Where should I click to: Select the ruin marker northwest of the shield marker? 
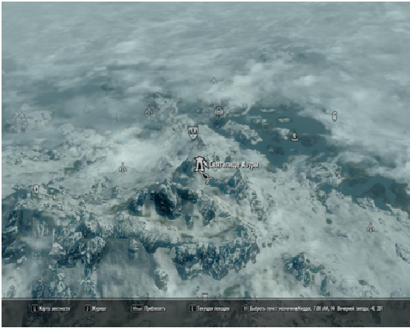tap(148, 110)
